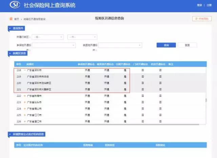Click the 社会保险网上查询系统 site title

pyautogui.click(x=50, y=5)
